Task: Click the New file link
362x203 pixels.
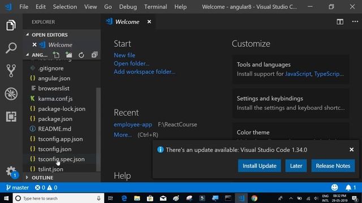Action: 124,55
